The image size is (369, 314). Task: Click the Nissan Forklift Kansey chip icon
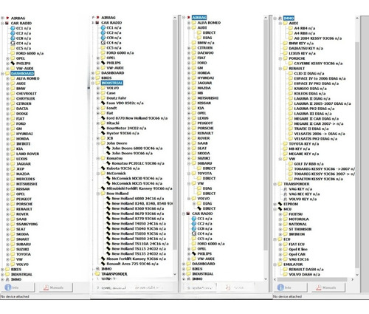pos(103,259)
